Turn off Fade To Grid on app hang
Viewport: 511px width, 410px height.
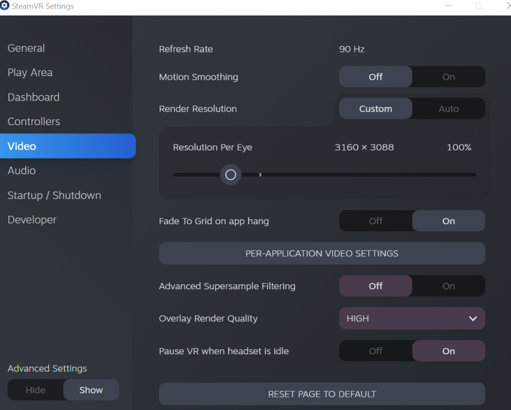tap(375, 221)
